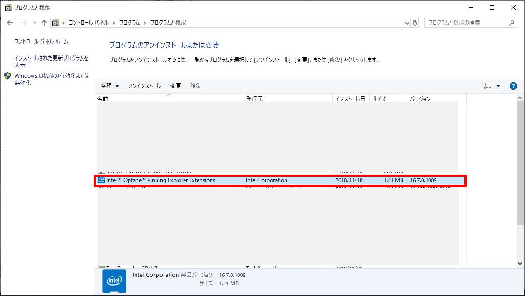
Task: Click アンインストール in the toolbar
Action: (x=144, y=86)
